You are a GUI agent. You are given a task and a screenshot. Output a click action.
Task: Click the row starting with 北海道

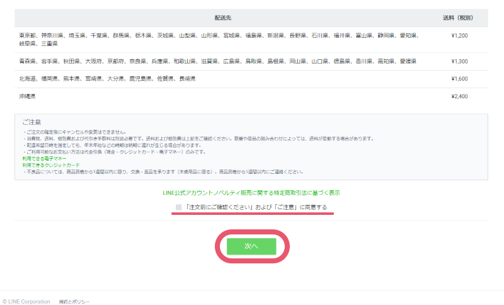pos(107,79)
